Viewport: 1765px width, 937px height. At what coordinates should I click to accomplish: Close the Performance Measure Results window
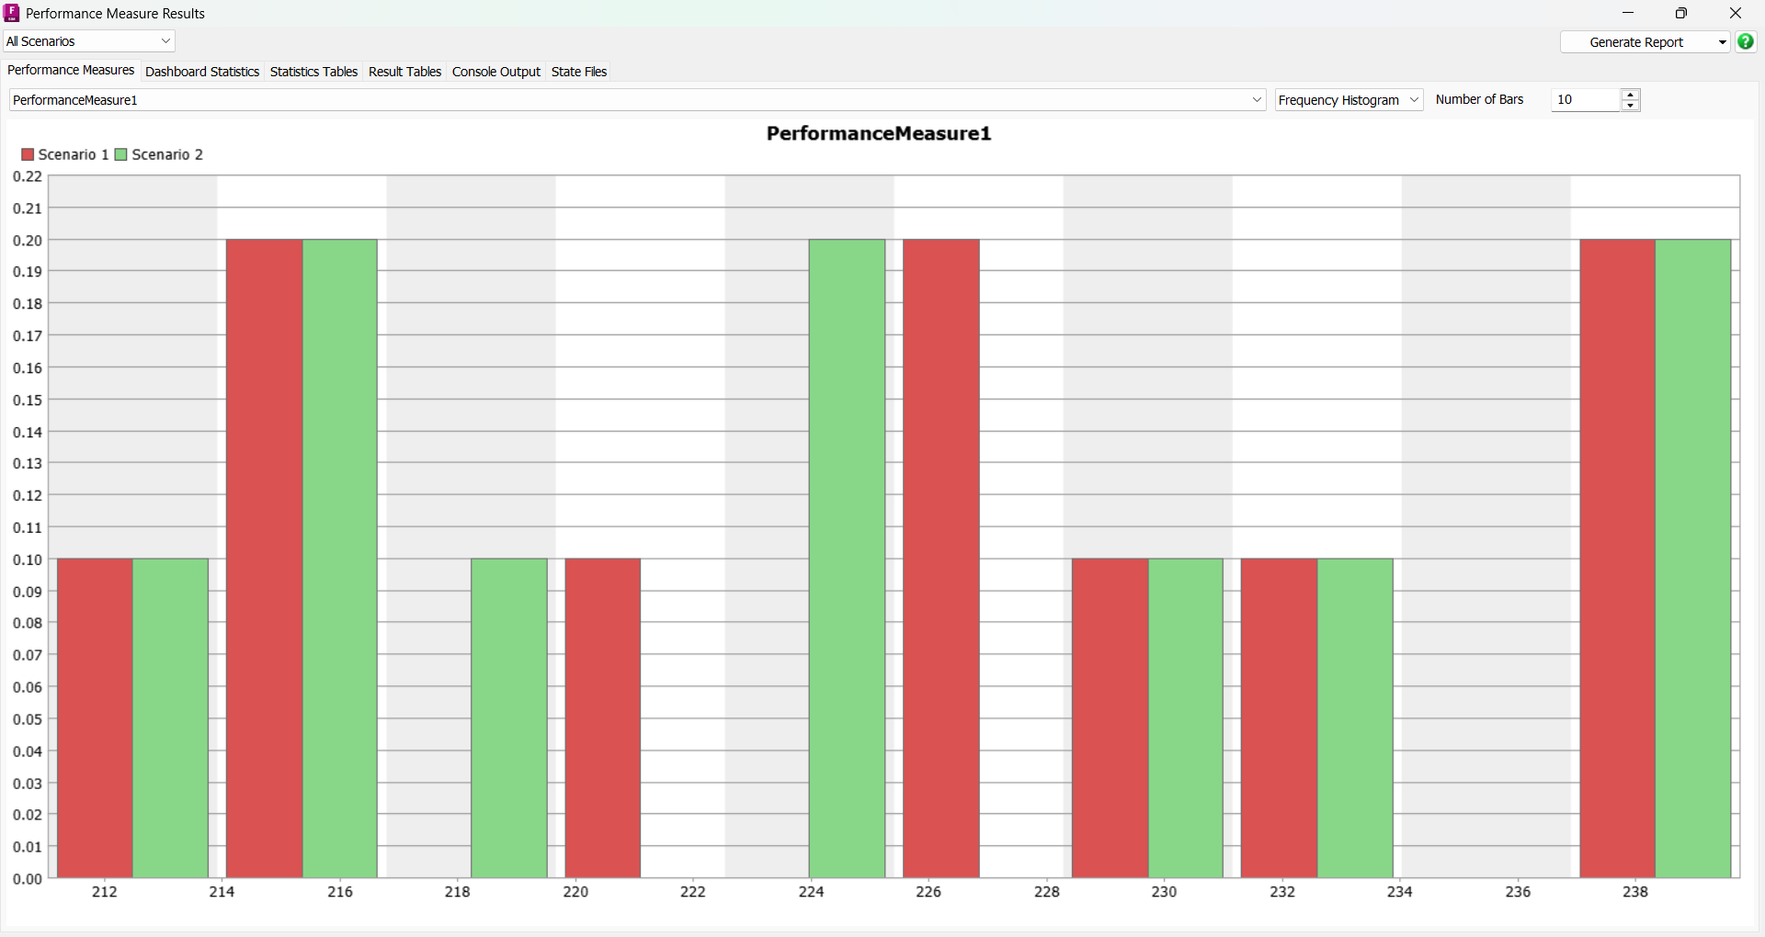click(1736, 13)
